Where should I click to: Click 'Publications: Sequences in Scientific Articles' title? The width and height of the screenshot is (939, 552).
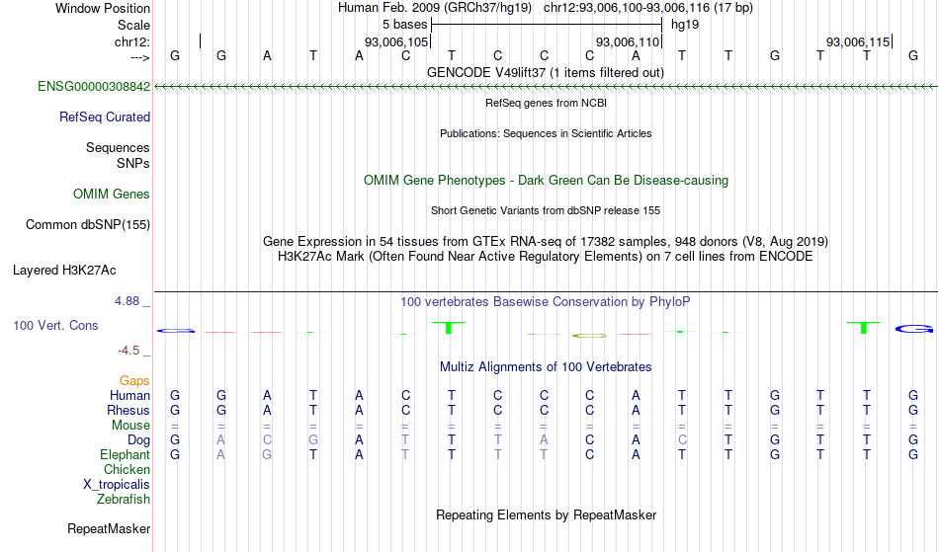546,133
